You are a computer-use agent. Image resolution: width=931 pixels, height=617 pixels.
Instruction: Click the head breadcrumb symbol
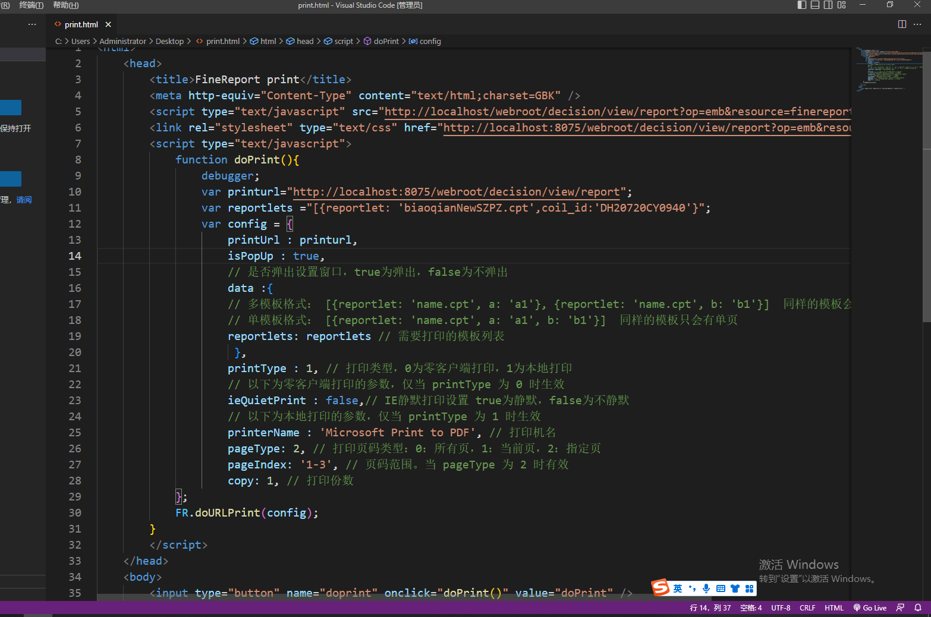coord(300,41)
